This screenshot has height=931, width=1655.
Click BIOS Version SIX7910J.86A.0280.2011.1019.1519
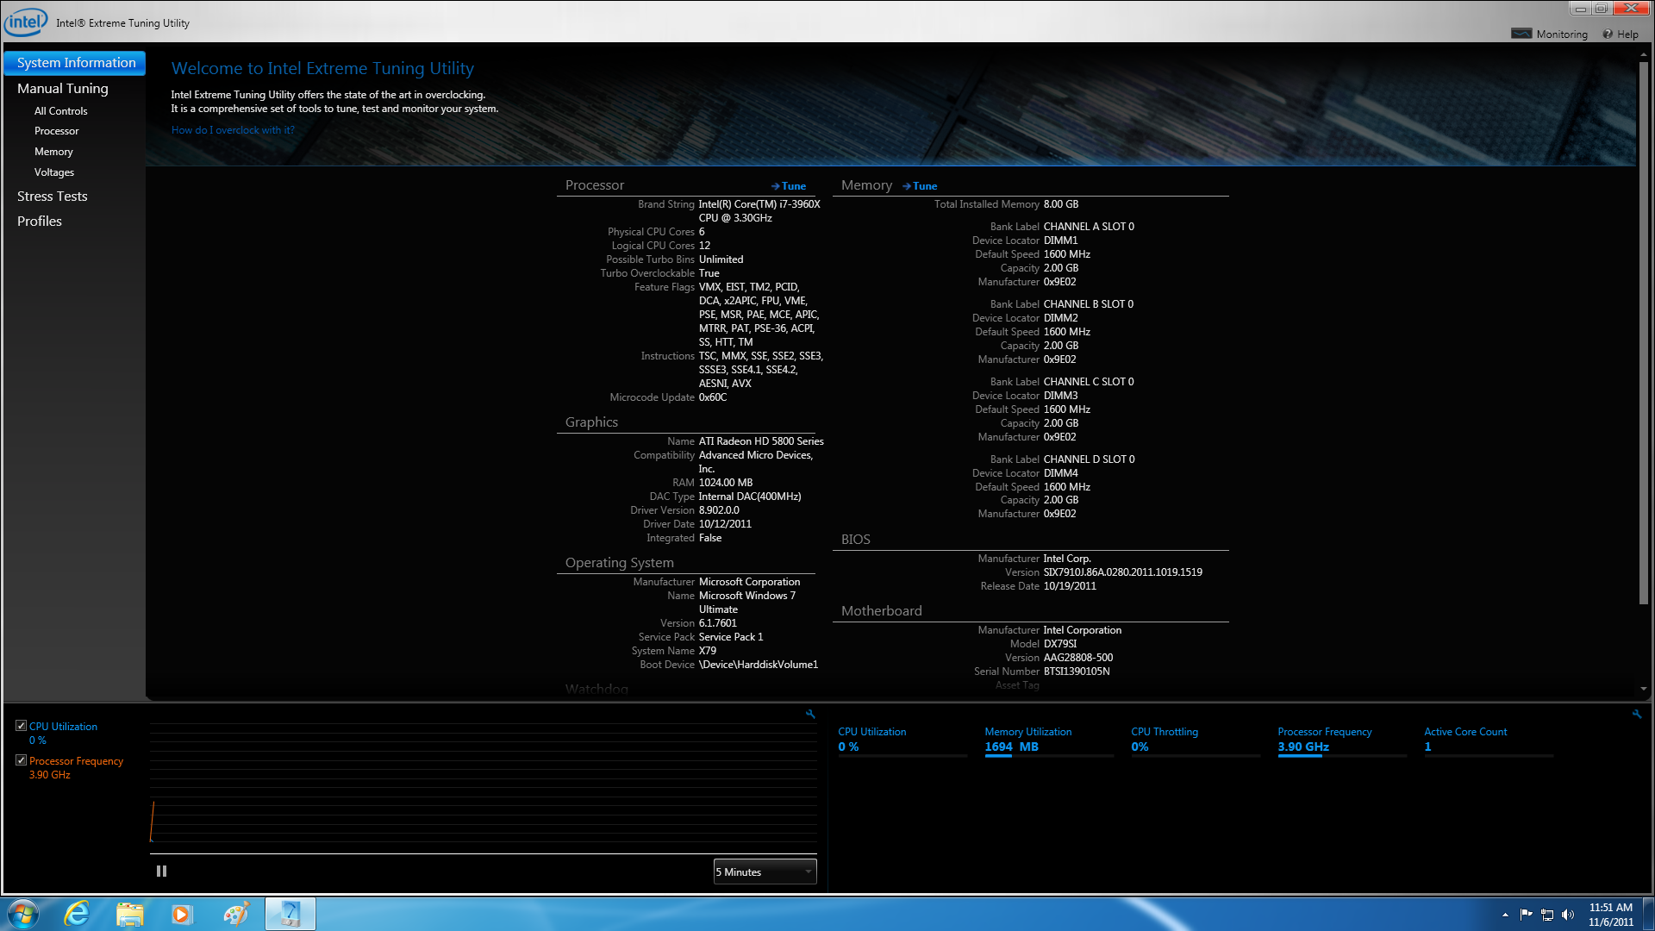tap(1122, 572)
